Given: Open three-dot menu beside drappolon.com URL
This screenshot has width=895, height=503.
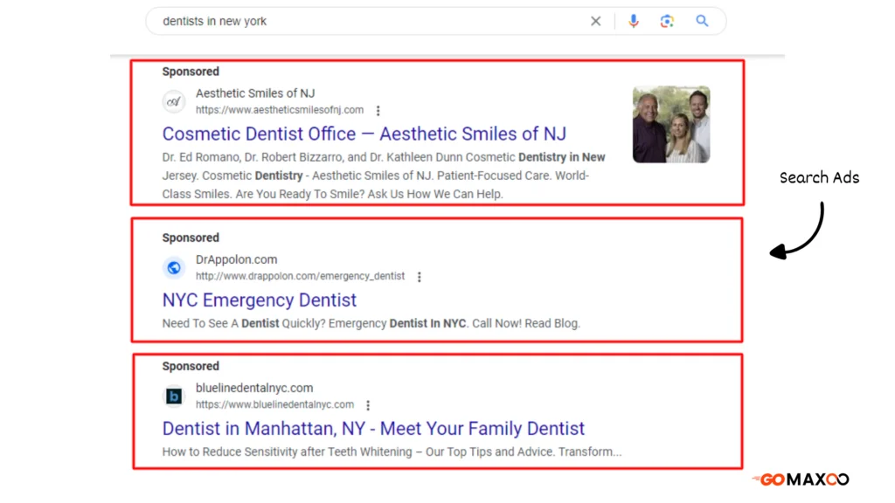Looking at the screenshot, I should 419,277.
